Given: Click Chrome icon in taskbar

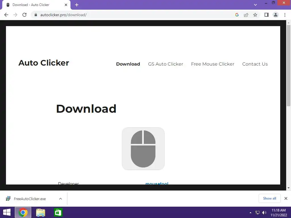Looking at the screenshot, I should (23, 212).
